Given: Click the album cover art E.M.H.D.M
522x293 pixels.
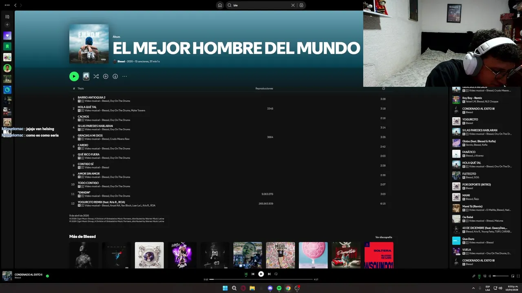Looking at the screenshot, I should click(89, 44).
